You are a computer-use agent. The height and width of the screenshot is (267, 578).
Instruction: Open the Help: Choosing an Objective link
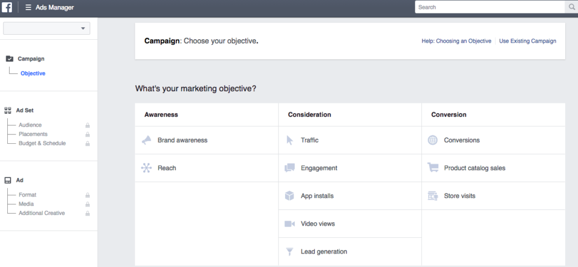click(x=456, y=41)
